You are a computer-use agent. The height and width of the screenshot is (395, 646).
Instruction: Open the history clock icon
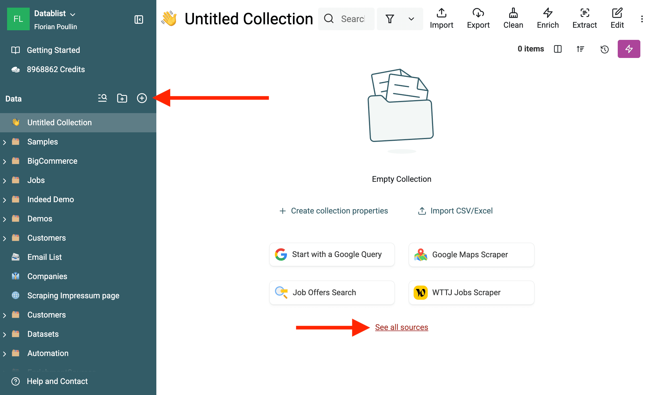604,49
